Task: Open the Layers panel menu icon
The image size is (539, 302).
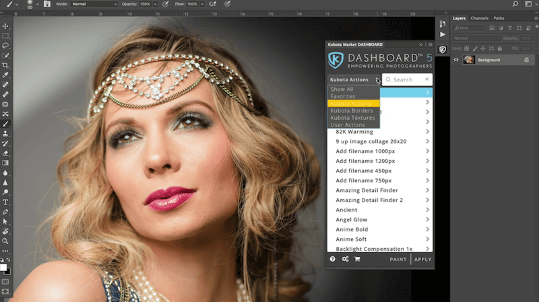Action: tap(536, 18)
